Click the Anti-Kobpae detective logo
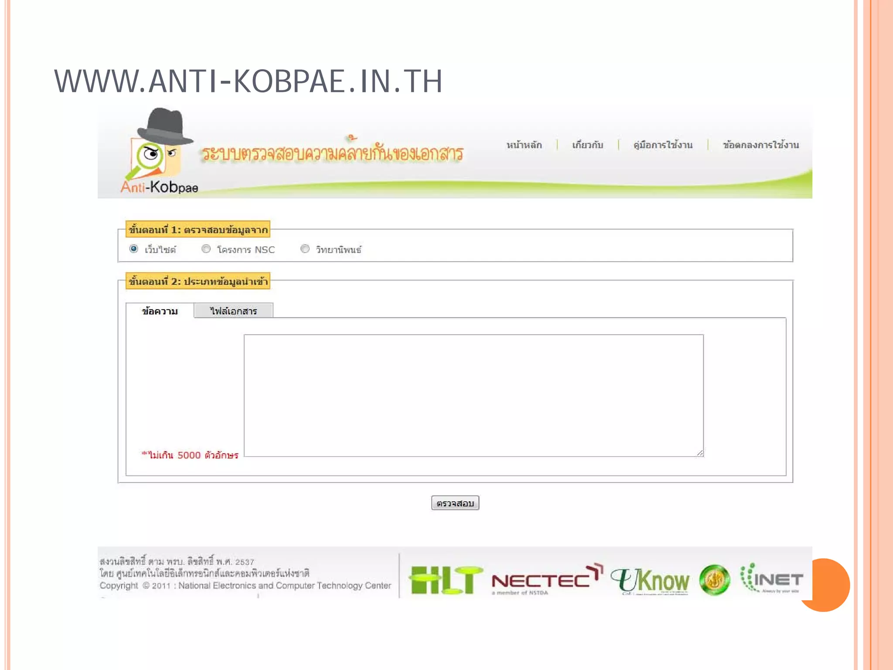The image size is (893, 670). point(159,150)
